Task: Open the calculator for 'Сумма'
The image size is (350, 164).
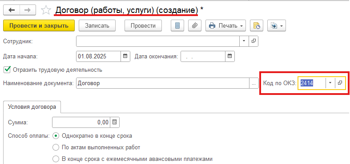Action: point(115,122)
